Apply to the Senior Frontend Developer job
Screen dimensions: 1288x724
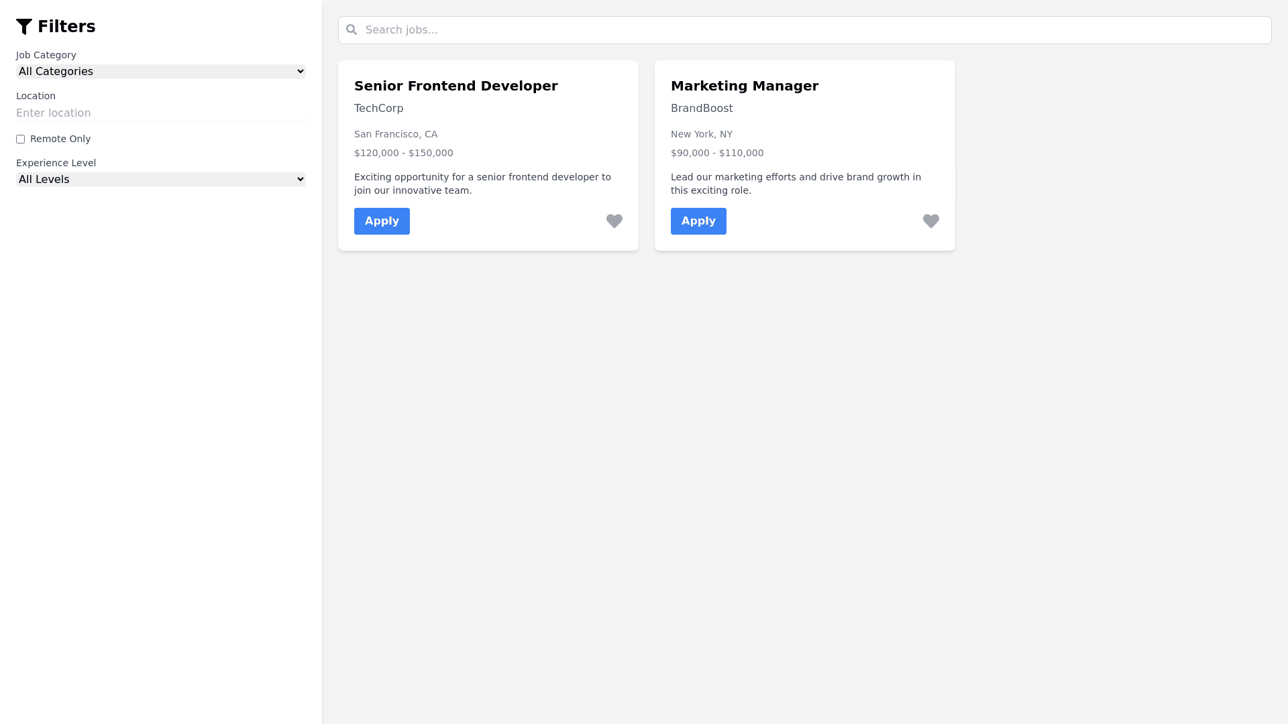coord(382,221)
